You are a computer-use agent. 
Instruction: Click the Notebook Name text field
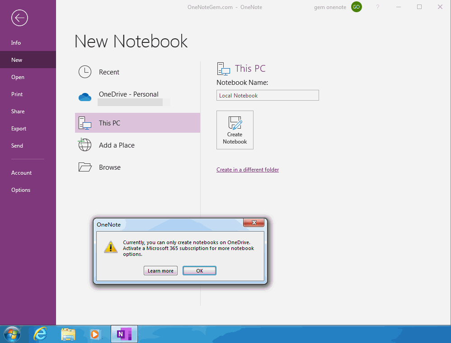click(267, 95)
